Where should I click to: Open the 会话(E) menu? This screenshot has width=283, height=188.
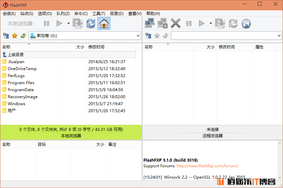9,14
